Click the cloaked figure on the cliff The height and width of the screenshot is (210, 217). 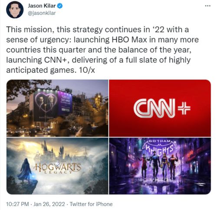pyautogui.click(x=25, y=171)
